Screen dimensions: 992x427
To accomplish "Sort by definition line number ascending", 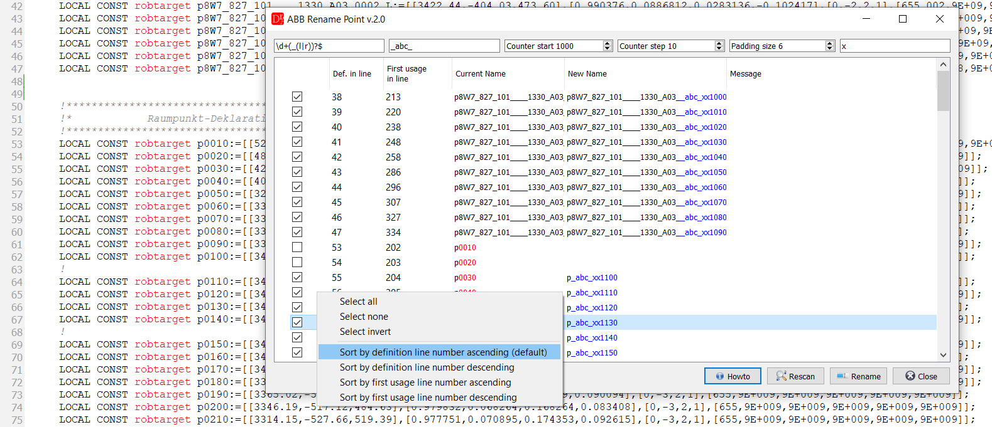I will click(439, 352).
